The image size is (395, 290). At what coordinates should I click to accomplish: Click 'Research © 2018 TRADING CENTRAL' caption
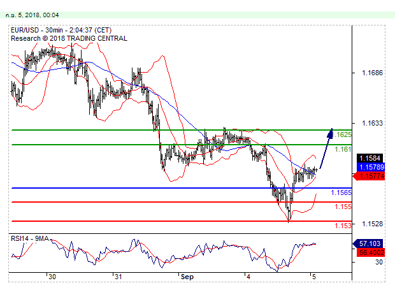pos(69,38)
